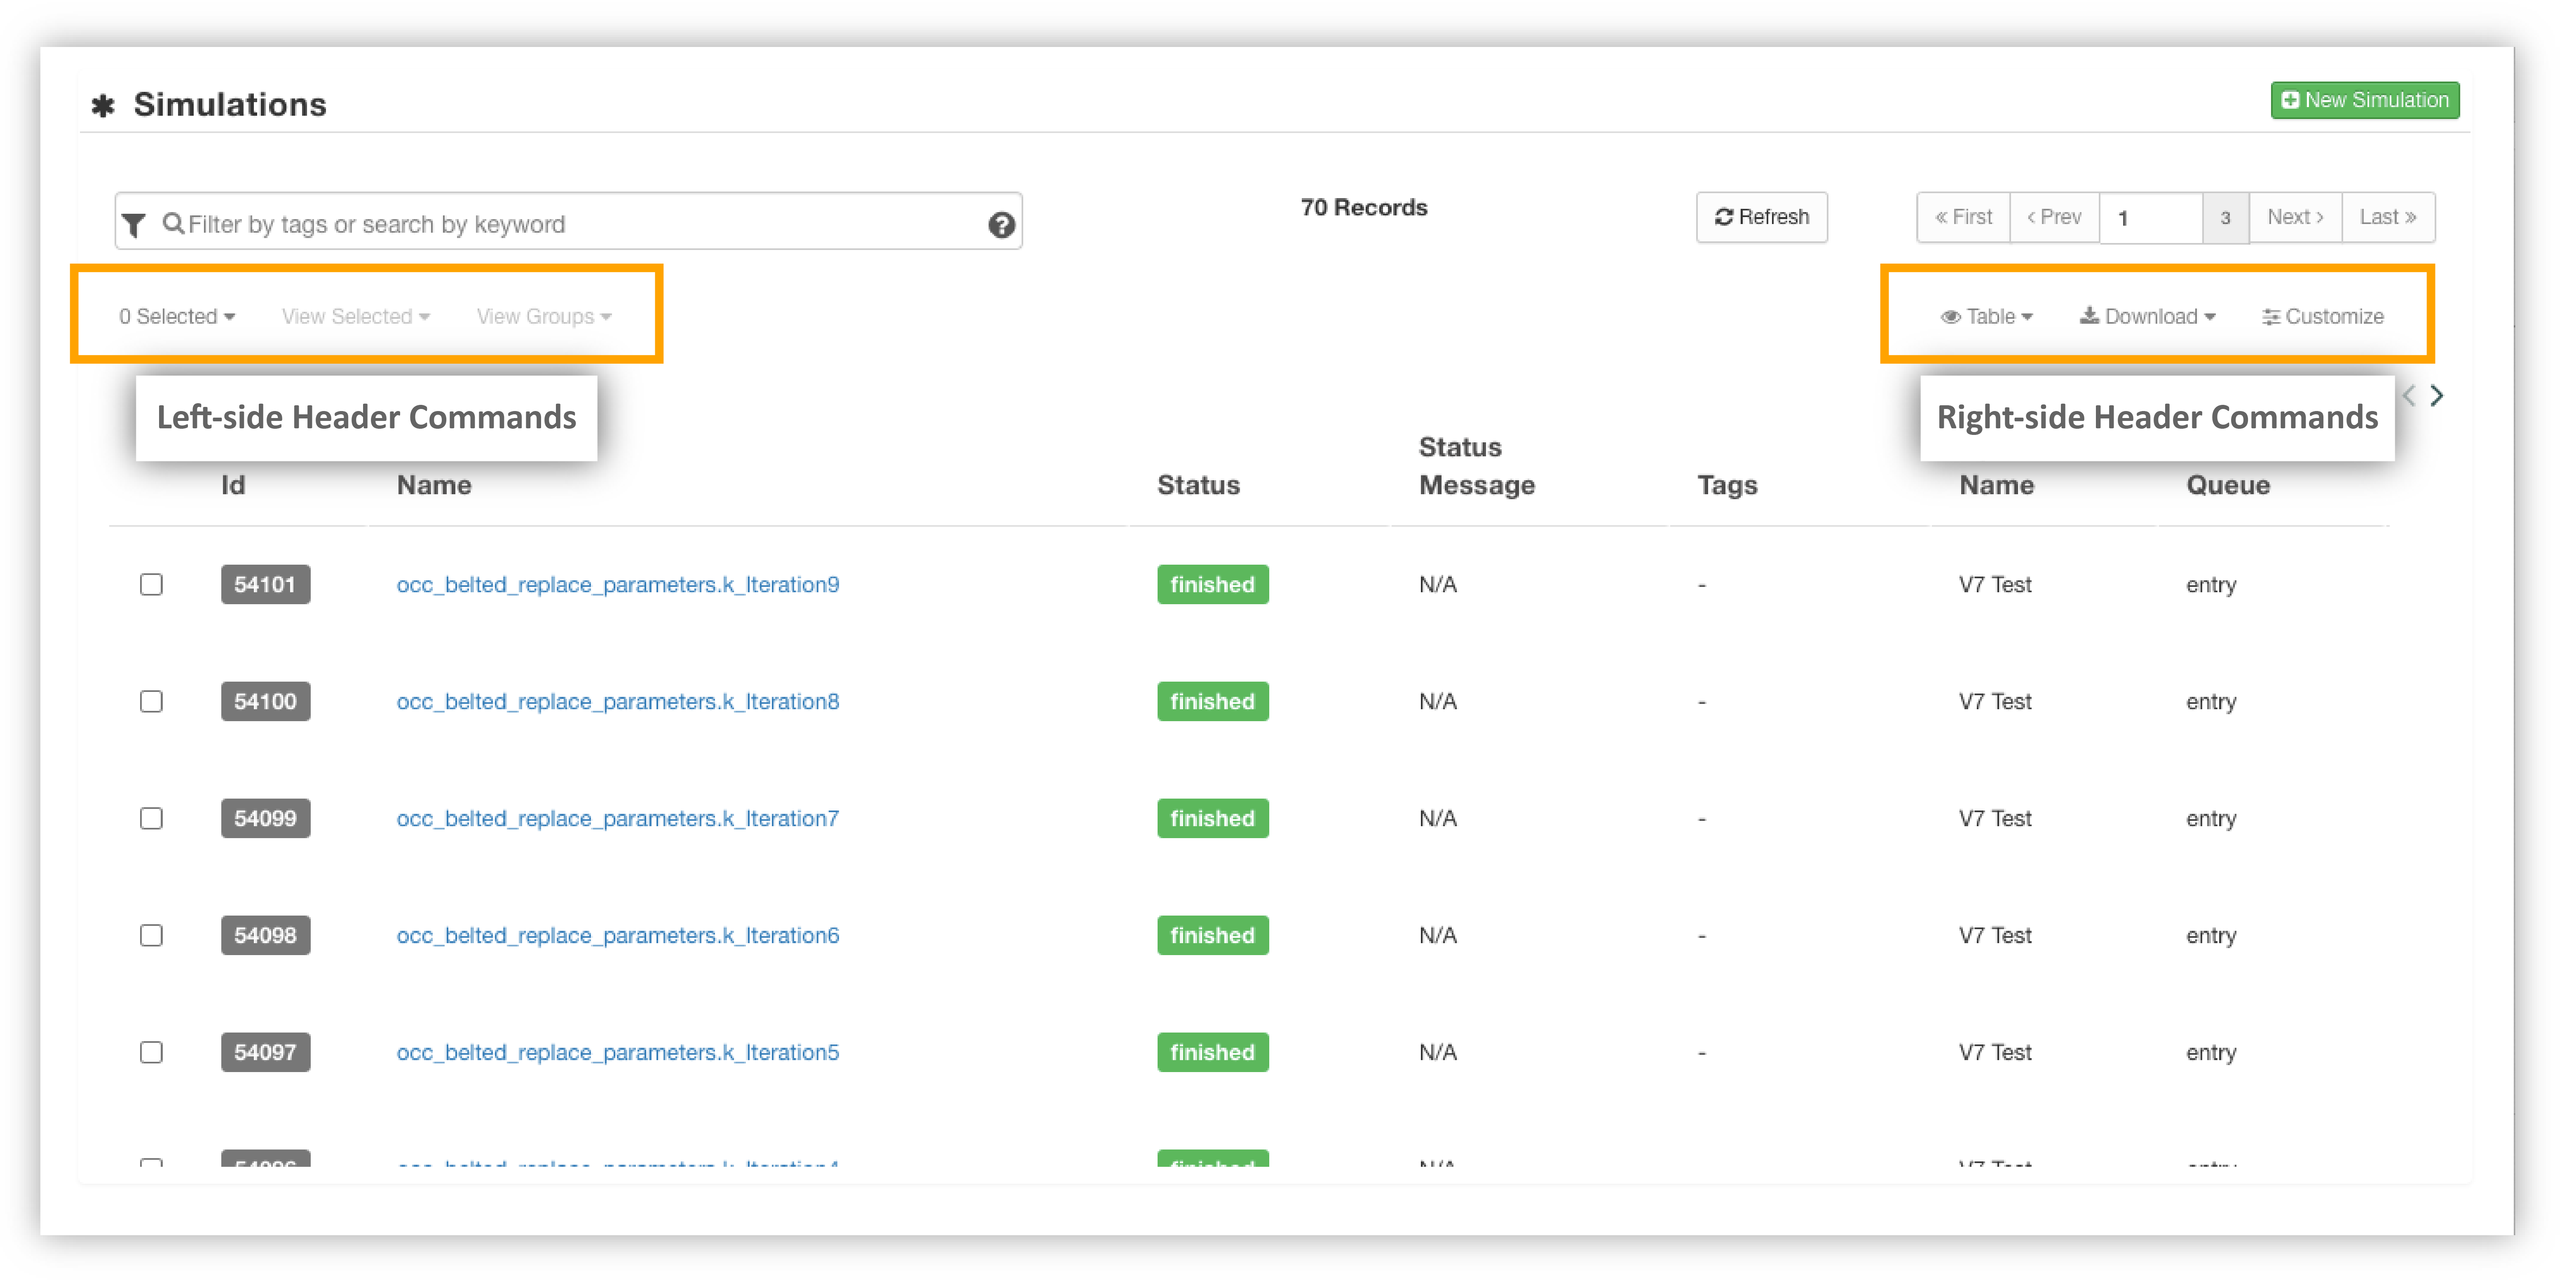Click the Name column header beside Id
Image resolution: width=2576 pixels, height=1285 pixels.
click(x=434, y=486)
